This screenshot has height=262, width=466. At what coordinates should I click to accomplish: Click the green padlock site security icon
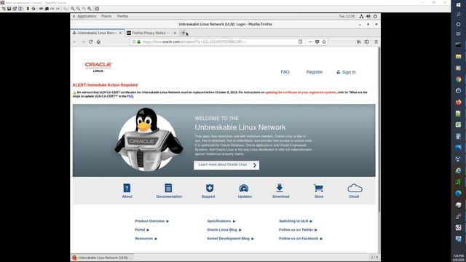(139, 42)
